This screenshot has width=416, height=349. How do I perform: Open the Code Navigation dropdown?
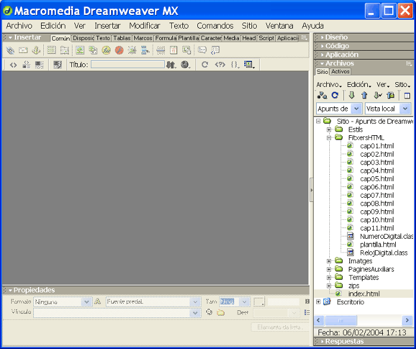coord(235,64)
